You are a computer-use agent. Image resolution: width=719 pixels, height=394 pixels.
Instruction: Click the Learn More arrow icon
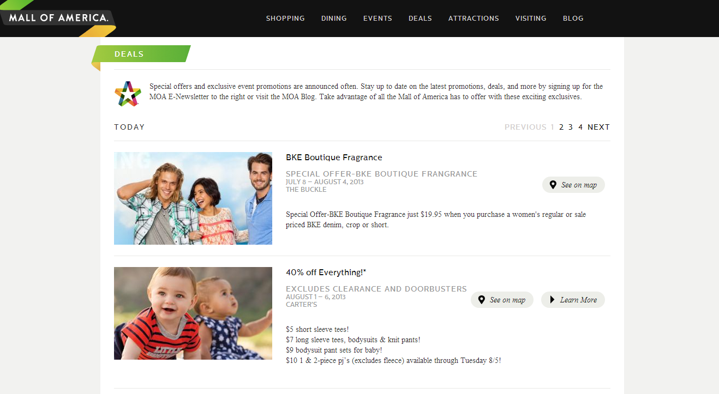(552, 300)
